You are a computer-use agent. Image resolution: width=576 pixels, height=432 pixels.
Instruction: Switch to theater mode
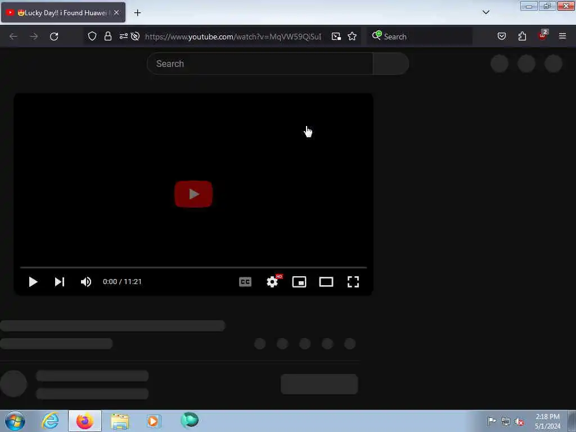326,282
